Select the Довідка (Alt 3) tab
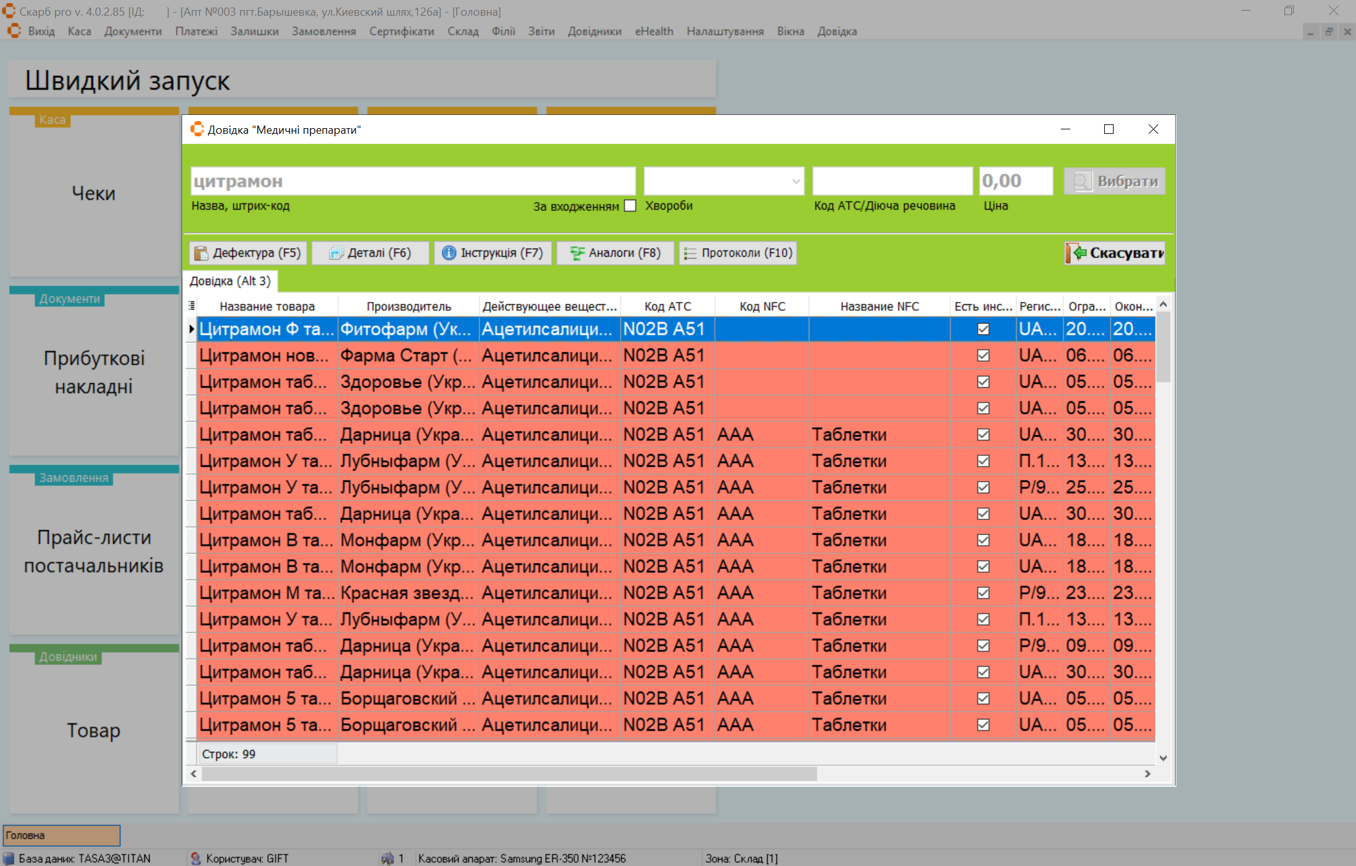This screenshot has width=1356, height=866. click(230, 281)
